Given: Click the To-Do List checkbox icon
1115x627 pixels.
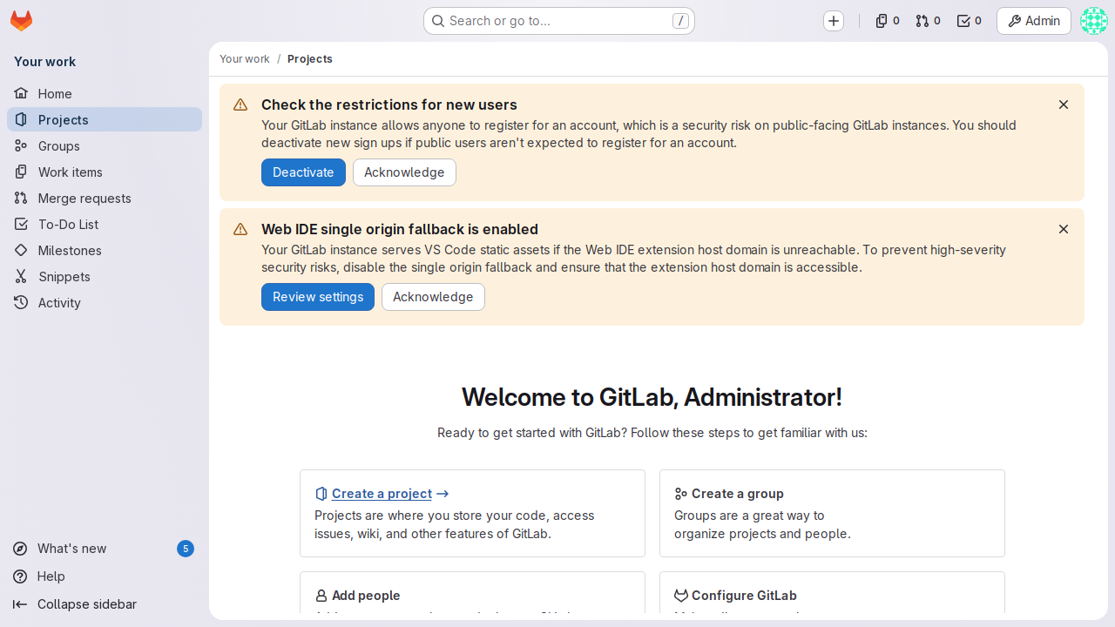Looking at the screenshot, I should (x=21, y=224).
